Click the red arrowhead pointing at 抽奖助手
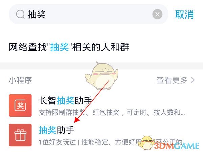Screen dimensions: 203x152 coord(77,120)
